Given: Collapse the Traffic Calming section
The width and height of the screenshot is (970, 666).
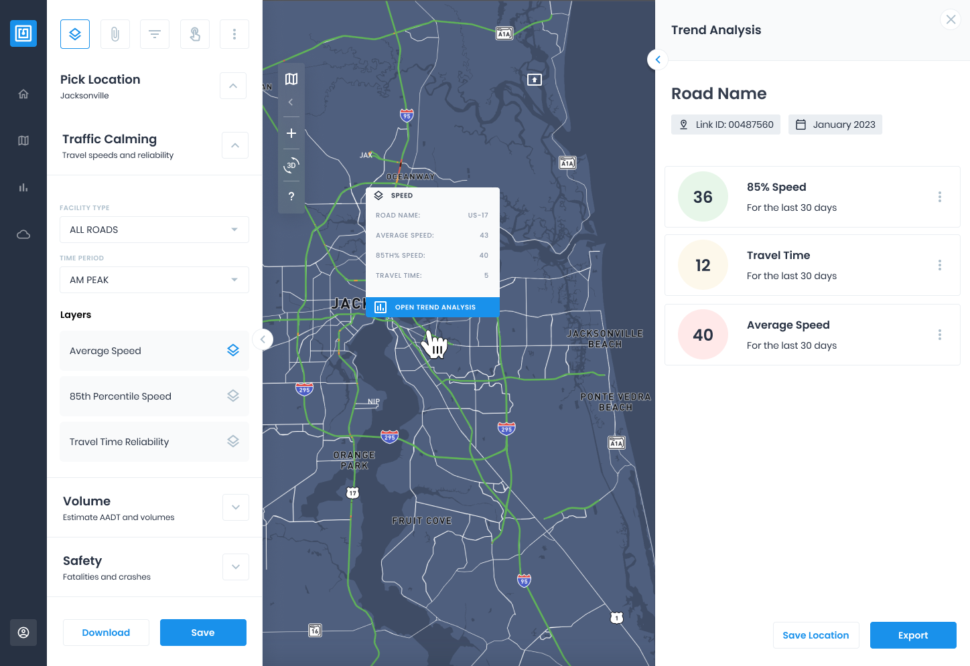Looking at the screenshot, I should tap(234, 145).
